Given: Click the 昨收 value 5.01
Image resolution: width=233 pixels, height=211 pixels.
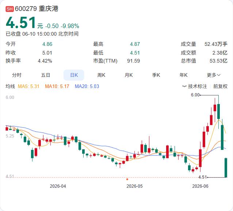Looking at the screenshot, I should click(x=47, y=53).
